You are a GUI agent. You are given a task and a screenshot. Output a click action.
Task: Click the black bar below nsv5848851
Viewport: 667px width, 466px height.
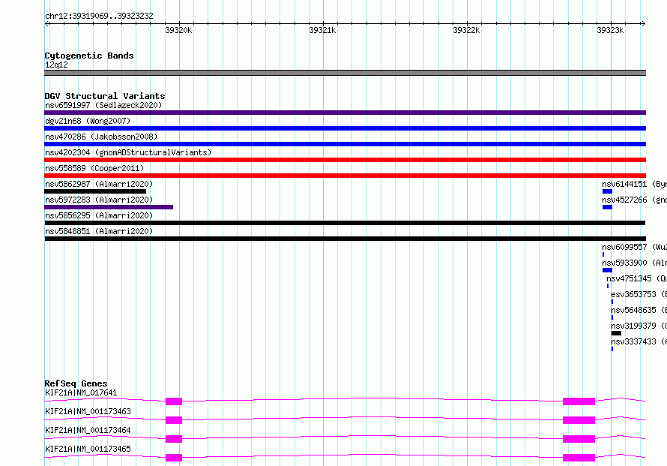[345, 239]
